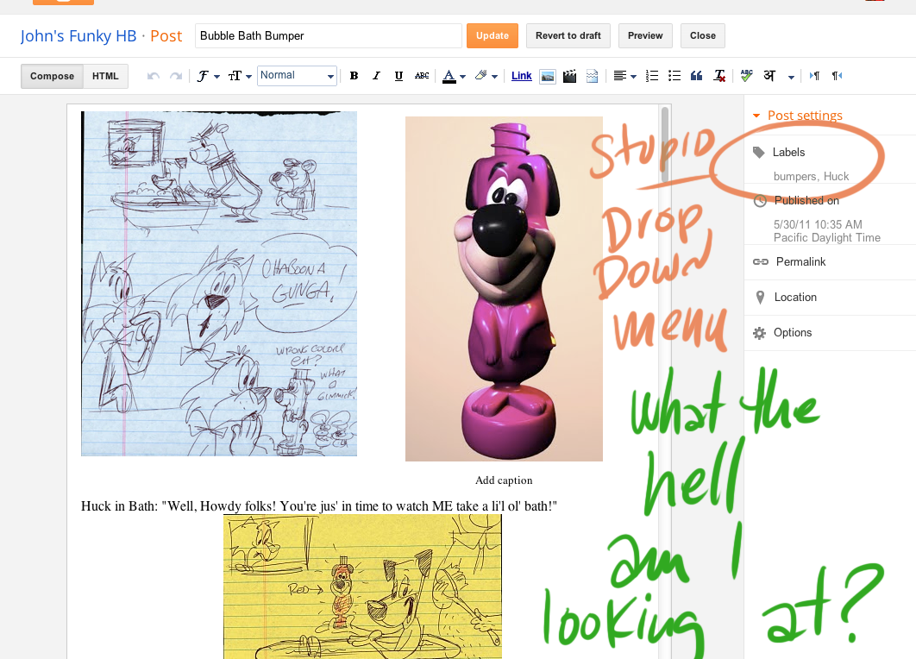Click the 'bumpers, Huck' labels text
Viewport: 916px width, 659px height.
tap(811, 177)
